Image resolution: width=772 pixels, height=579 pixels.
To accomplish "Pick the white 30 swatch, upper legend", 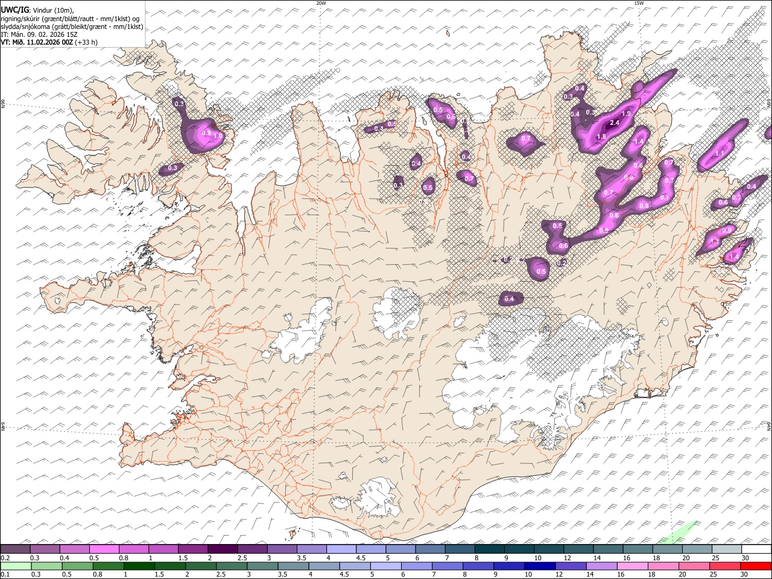I will tap(756, 549).
